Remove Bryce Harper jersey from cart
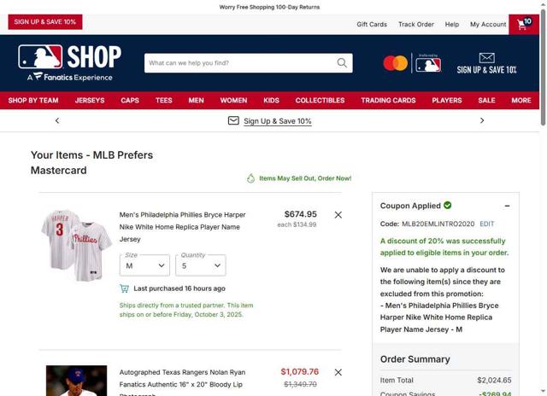Image resolution: width=547 pixels, height=396 pixels. click(338, 215)
